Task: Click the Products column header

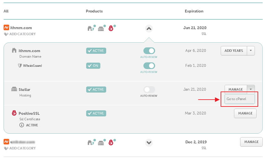Action: pyautogui.click(x=94, y=11)
